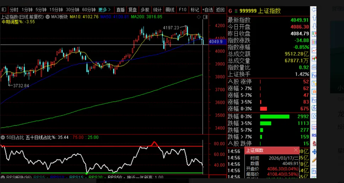The image size is (344, 183).
Task: Click the 4049.9 price axis marker
Action: (x=217, y=41)
